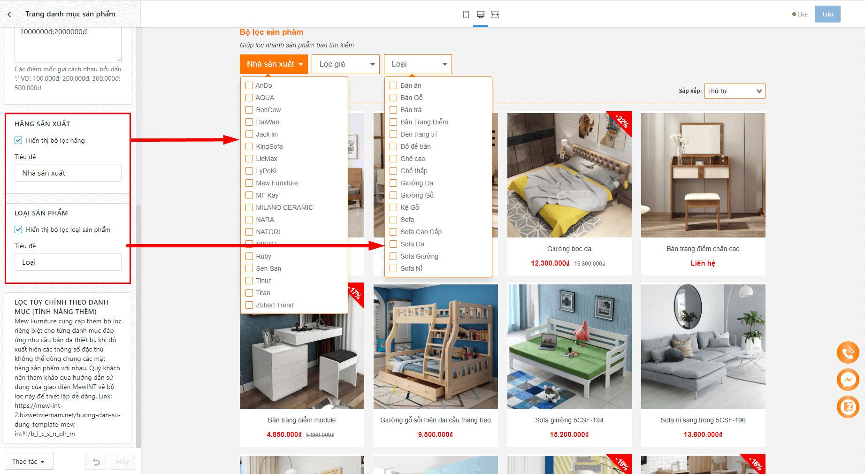Screen dimensions: 865x474
Task: Select the Ruby manufacturer checkbox
Action: pyautogui.click(x=249, y=256)
